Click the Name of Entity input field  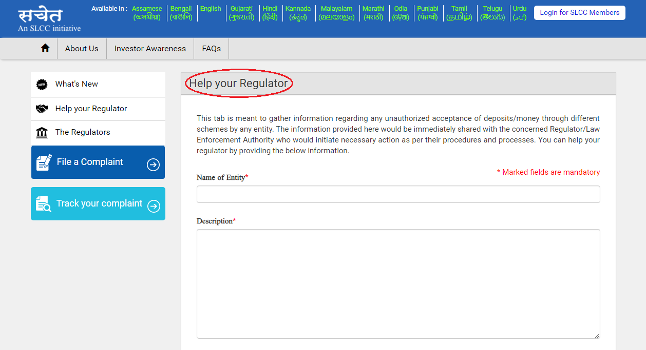click(x=398, y=194)
